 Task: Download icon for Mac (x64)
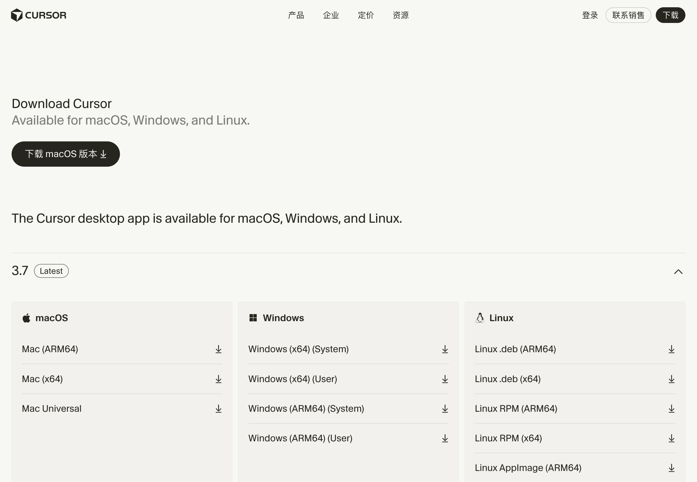[218, 379]
